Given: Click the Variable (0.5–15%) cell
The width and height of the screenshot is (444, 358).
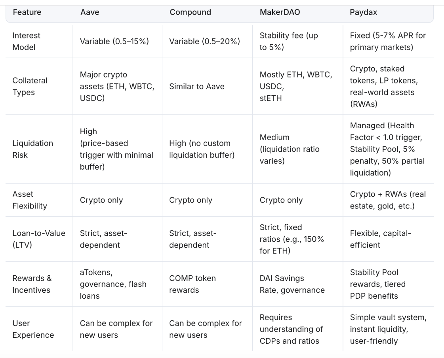Looking at the screenshot, I should click(114, 41).
